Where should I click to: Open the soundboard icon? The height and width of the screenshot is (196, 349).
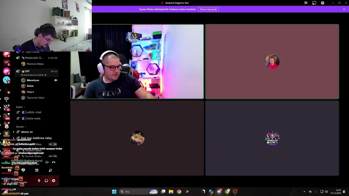[x=50, y=170]
